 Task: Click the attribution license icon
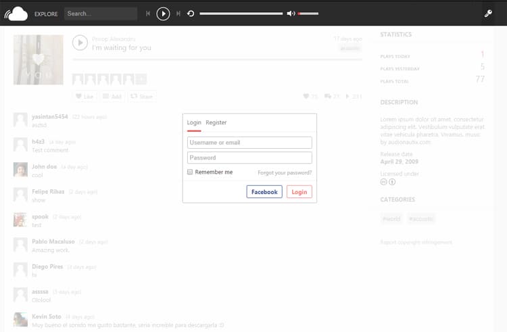coord(392,182)
